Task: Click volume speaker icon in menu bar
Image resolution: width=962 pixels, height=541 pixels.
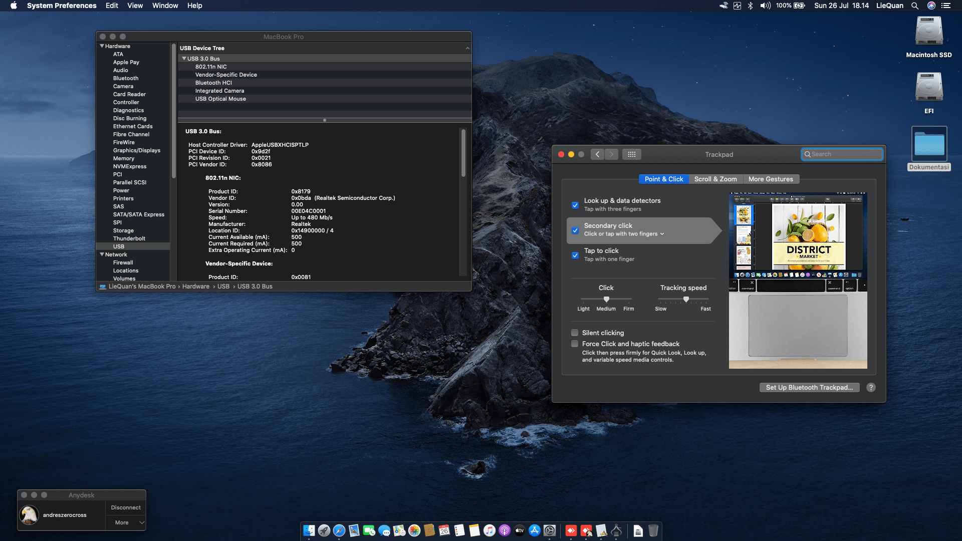Action: [x=765, y=6]
